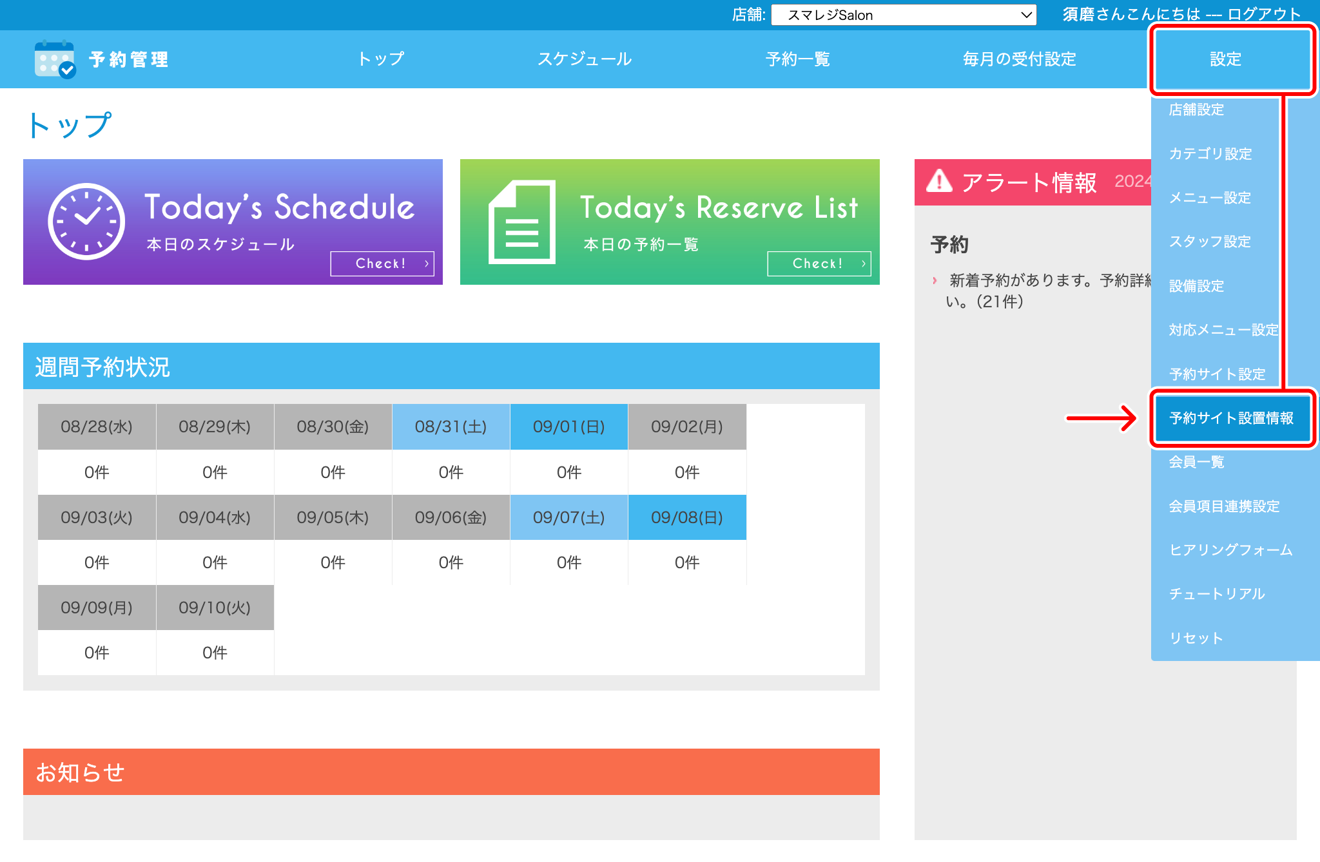The image size is (1320, 862).
Task: Click the 09/01(日) date header cell
Action: pos(568,426)
